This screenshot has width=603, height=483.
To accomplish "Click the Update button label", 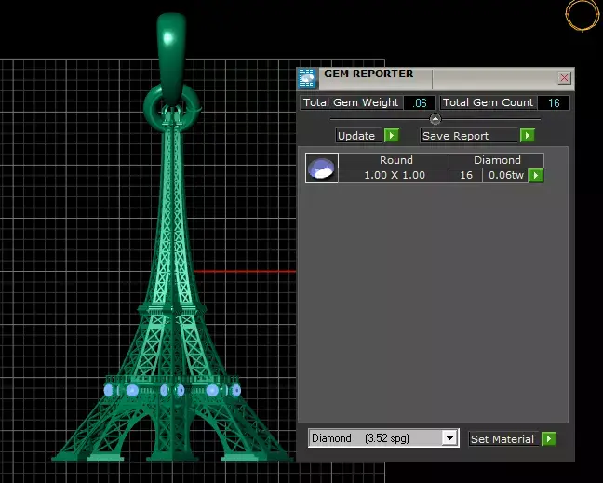I will coord(356,136).
